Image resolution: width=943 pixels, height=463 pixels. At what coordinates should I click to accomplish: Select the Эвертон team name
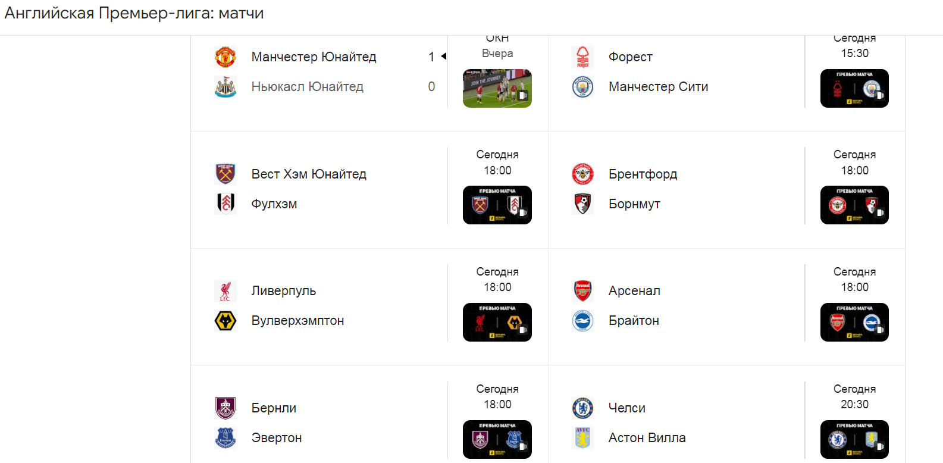point(277,438)
